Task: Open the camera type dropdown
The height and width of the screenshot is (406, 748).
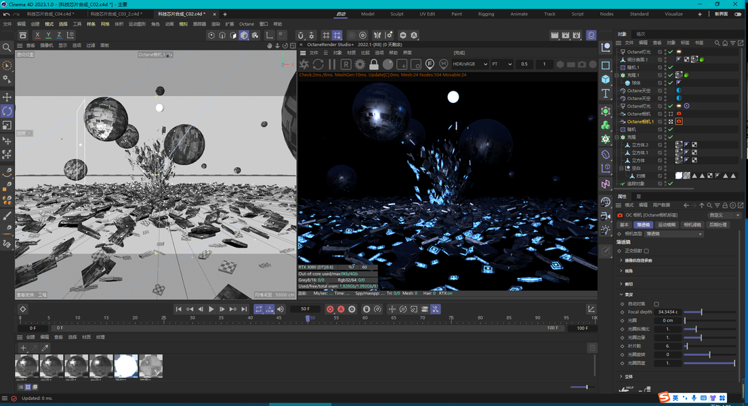Action: tap(674, 234)
